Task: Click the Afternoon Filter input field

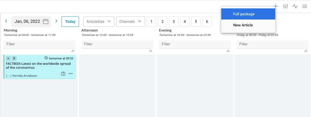Action: click(117, 44)
